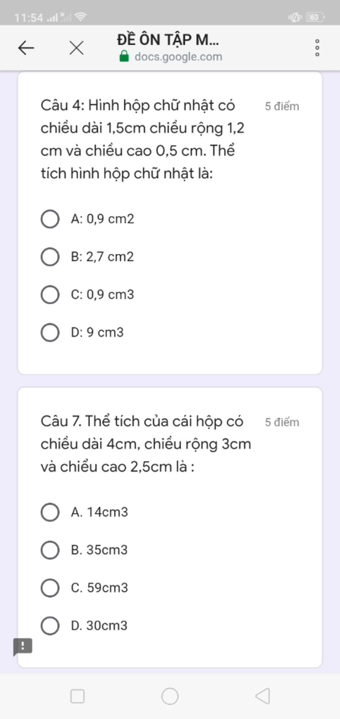340x719 pixels.
Task: Tap the back arrow in browser header
Action: pos(26,48)
